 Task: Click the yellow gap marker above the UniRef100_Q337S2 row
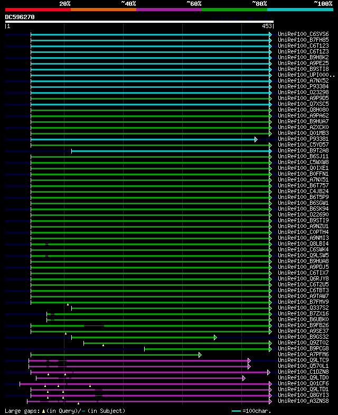coord(68,304)
